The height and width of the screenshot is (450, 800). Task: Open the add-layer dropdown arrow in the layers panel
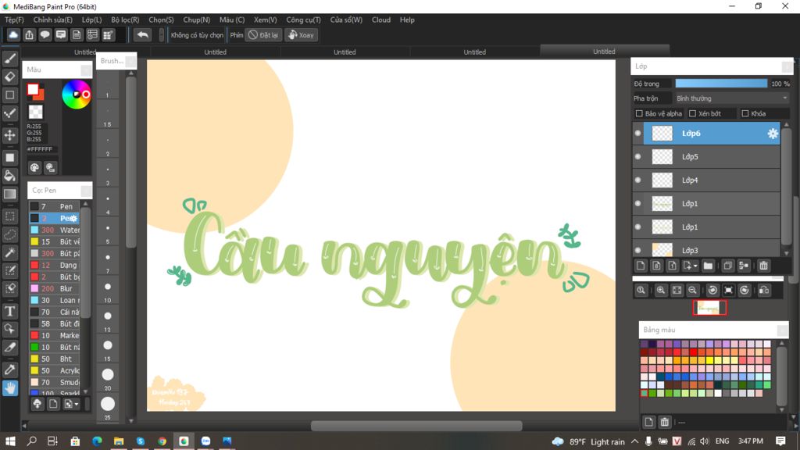pos(695,266)
